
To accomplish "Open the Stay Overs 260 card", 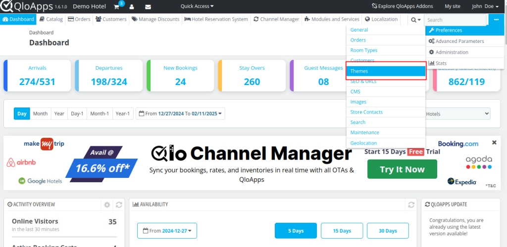I will pyautogui.click(x=252, y=76).
